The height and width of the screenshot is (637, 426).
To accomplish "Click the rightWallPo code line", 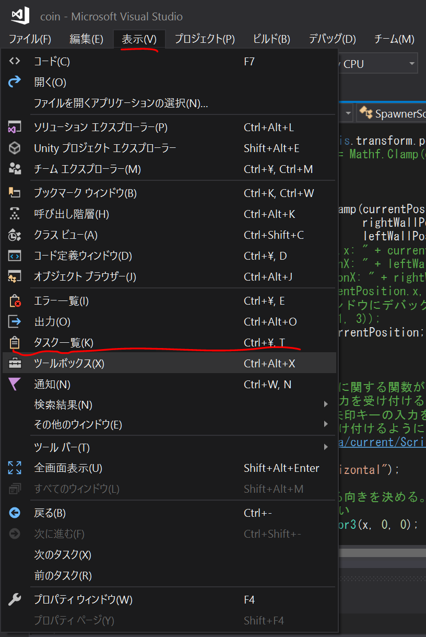I will 394,223.
